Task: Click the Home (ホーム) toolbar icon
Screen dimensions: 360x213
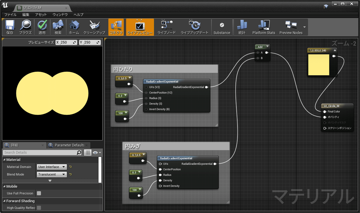Action: coord(74,27)
